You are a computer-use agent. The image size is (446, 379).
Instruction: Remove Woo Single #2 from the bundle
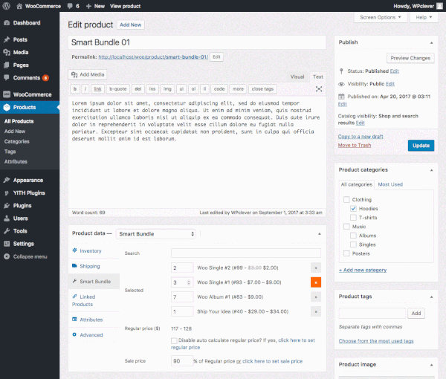[316, 268]
